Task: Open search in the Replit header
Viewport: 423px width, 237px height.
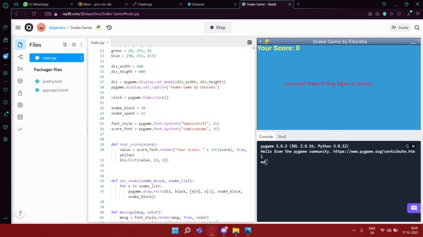Action: tap(417, 27)
